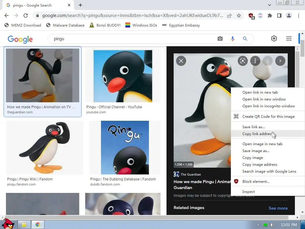Viewport: 305px width, 229px height.
Task: Share this page via address bar icon
Action: [x=229, y=16]
